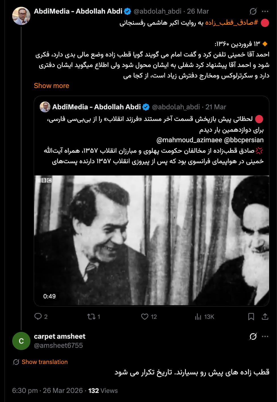Screen dimensions: 277x402
Task: Share the post via share icon
Action: click(x=265, y=317)
